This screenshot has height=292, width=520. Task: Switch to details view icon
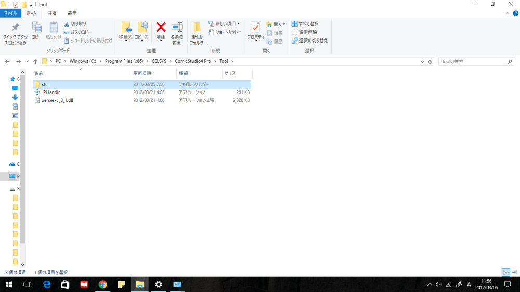506,272
